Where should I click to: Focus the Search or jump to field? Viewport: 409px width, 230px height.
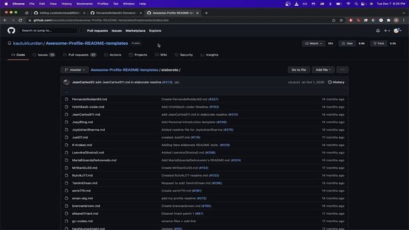pyautogui.click(x=50, y=31)
